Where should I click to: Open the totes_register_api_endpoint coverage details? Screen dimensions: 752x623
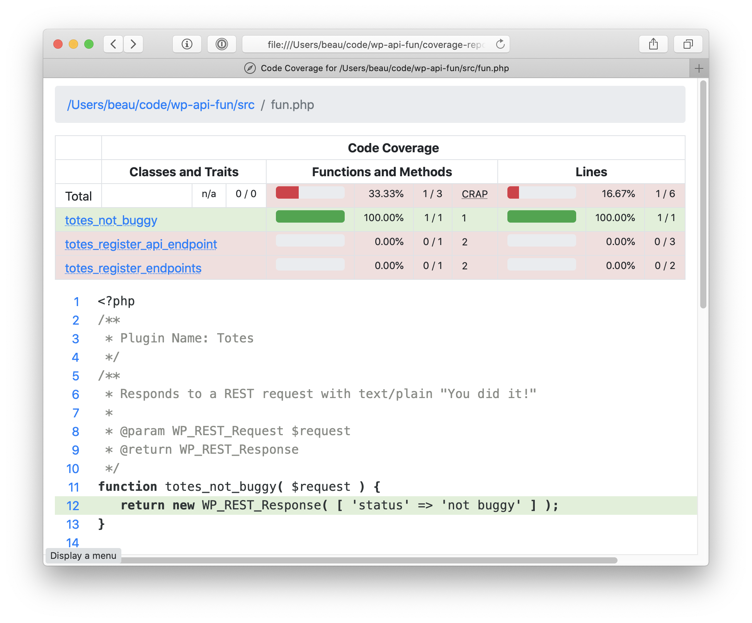(141, 244)
